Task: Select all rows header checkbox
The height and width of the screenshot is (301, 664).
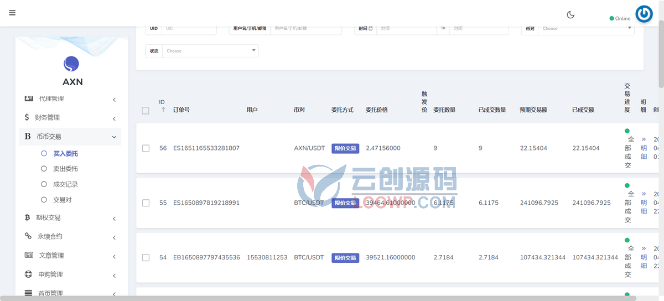Action: [x=146, y=111]
